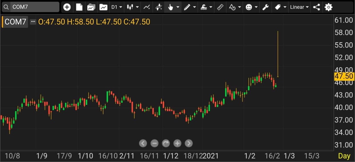355x162 pixels.
Task: Click the chart layout line-graph icon
Action: click(x=103, y=7)
